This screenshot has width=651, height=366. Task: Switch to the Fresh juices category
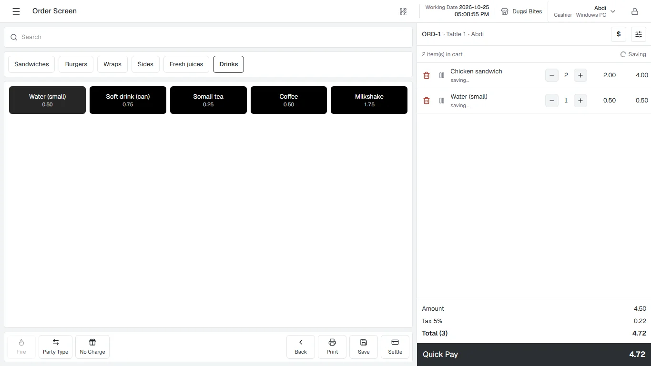[186, 64]
